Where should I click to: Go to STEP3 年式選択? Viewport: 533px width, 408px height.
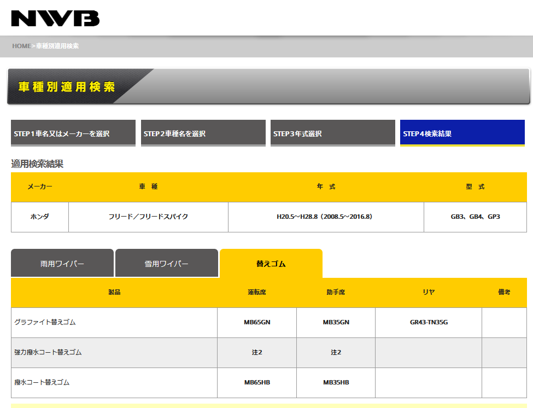point(333,133)
